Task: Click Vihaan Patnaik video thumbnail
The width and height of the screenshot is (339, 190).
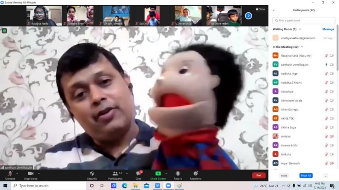Action: [x=116, y=16]
